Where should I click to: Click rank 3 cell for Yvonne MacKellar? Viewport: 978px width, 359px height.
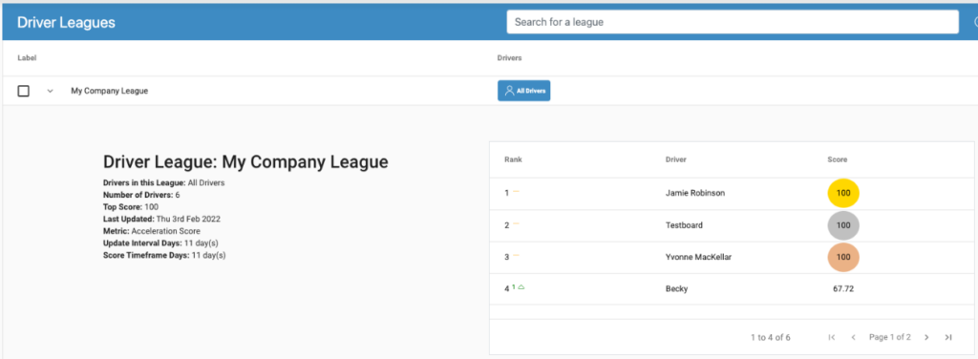(512, 257)
